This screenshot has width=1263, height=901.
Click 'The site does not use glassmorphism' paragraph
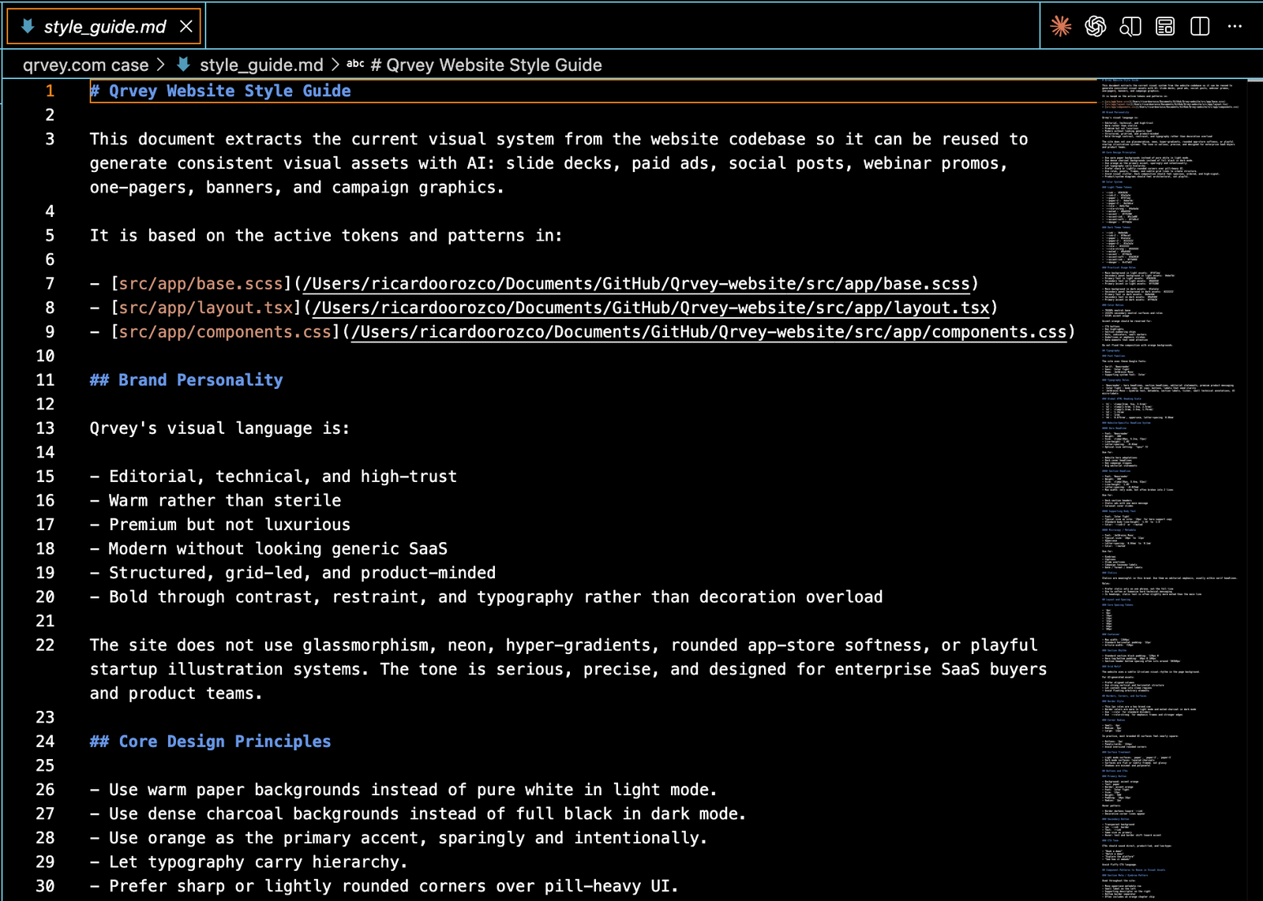[568, 669]
